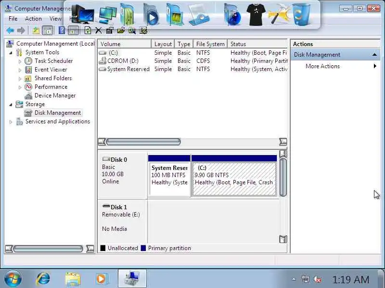This screenshot has height=288, width=385.
Task: Click the Status column header
Action: [257, 44]
